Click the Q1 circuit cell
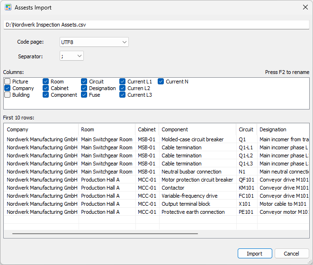This screenshot has width=313, height=265. (x=247, y=139)
